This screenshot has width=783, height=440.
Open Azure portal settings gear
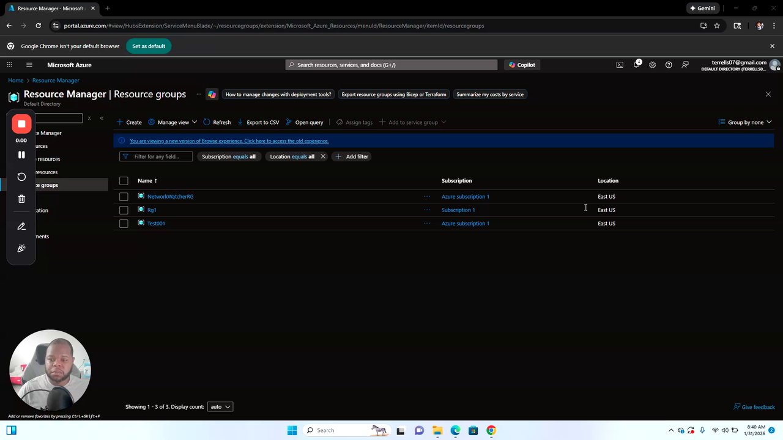tap(652, 65)
